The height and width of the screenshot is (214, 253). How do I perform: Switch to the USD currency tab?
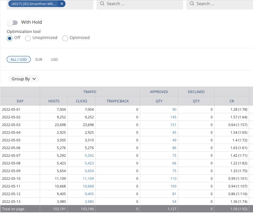(x=54, y=59)
